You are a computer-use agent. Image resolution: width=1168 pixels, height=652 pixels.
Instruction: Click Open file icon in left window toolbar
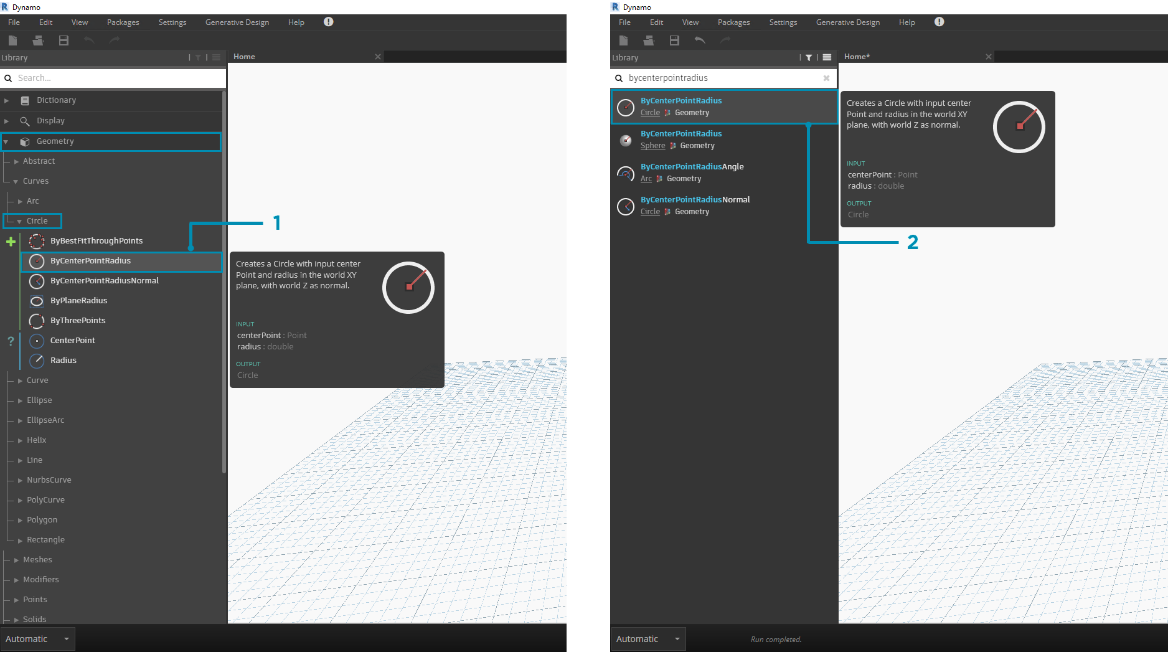pyautogui.click(x=38, y=40)
